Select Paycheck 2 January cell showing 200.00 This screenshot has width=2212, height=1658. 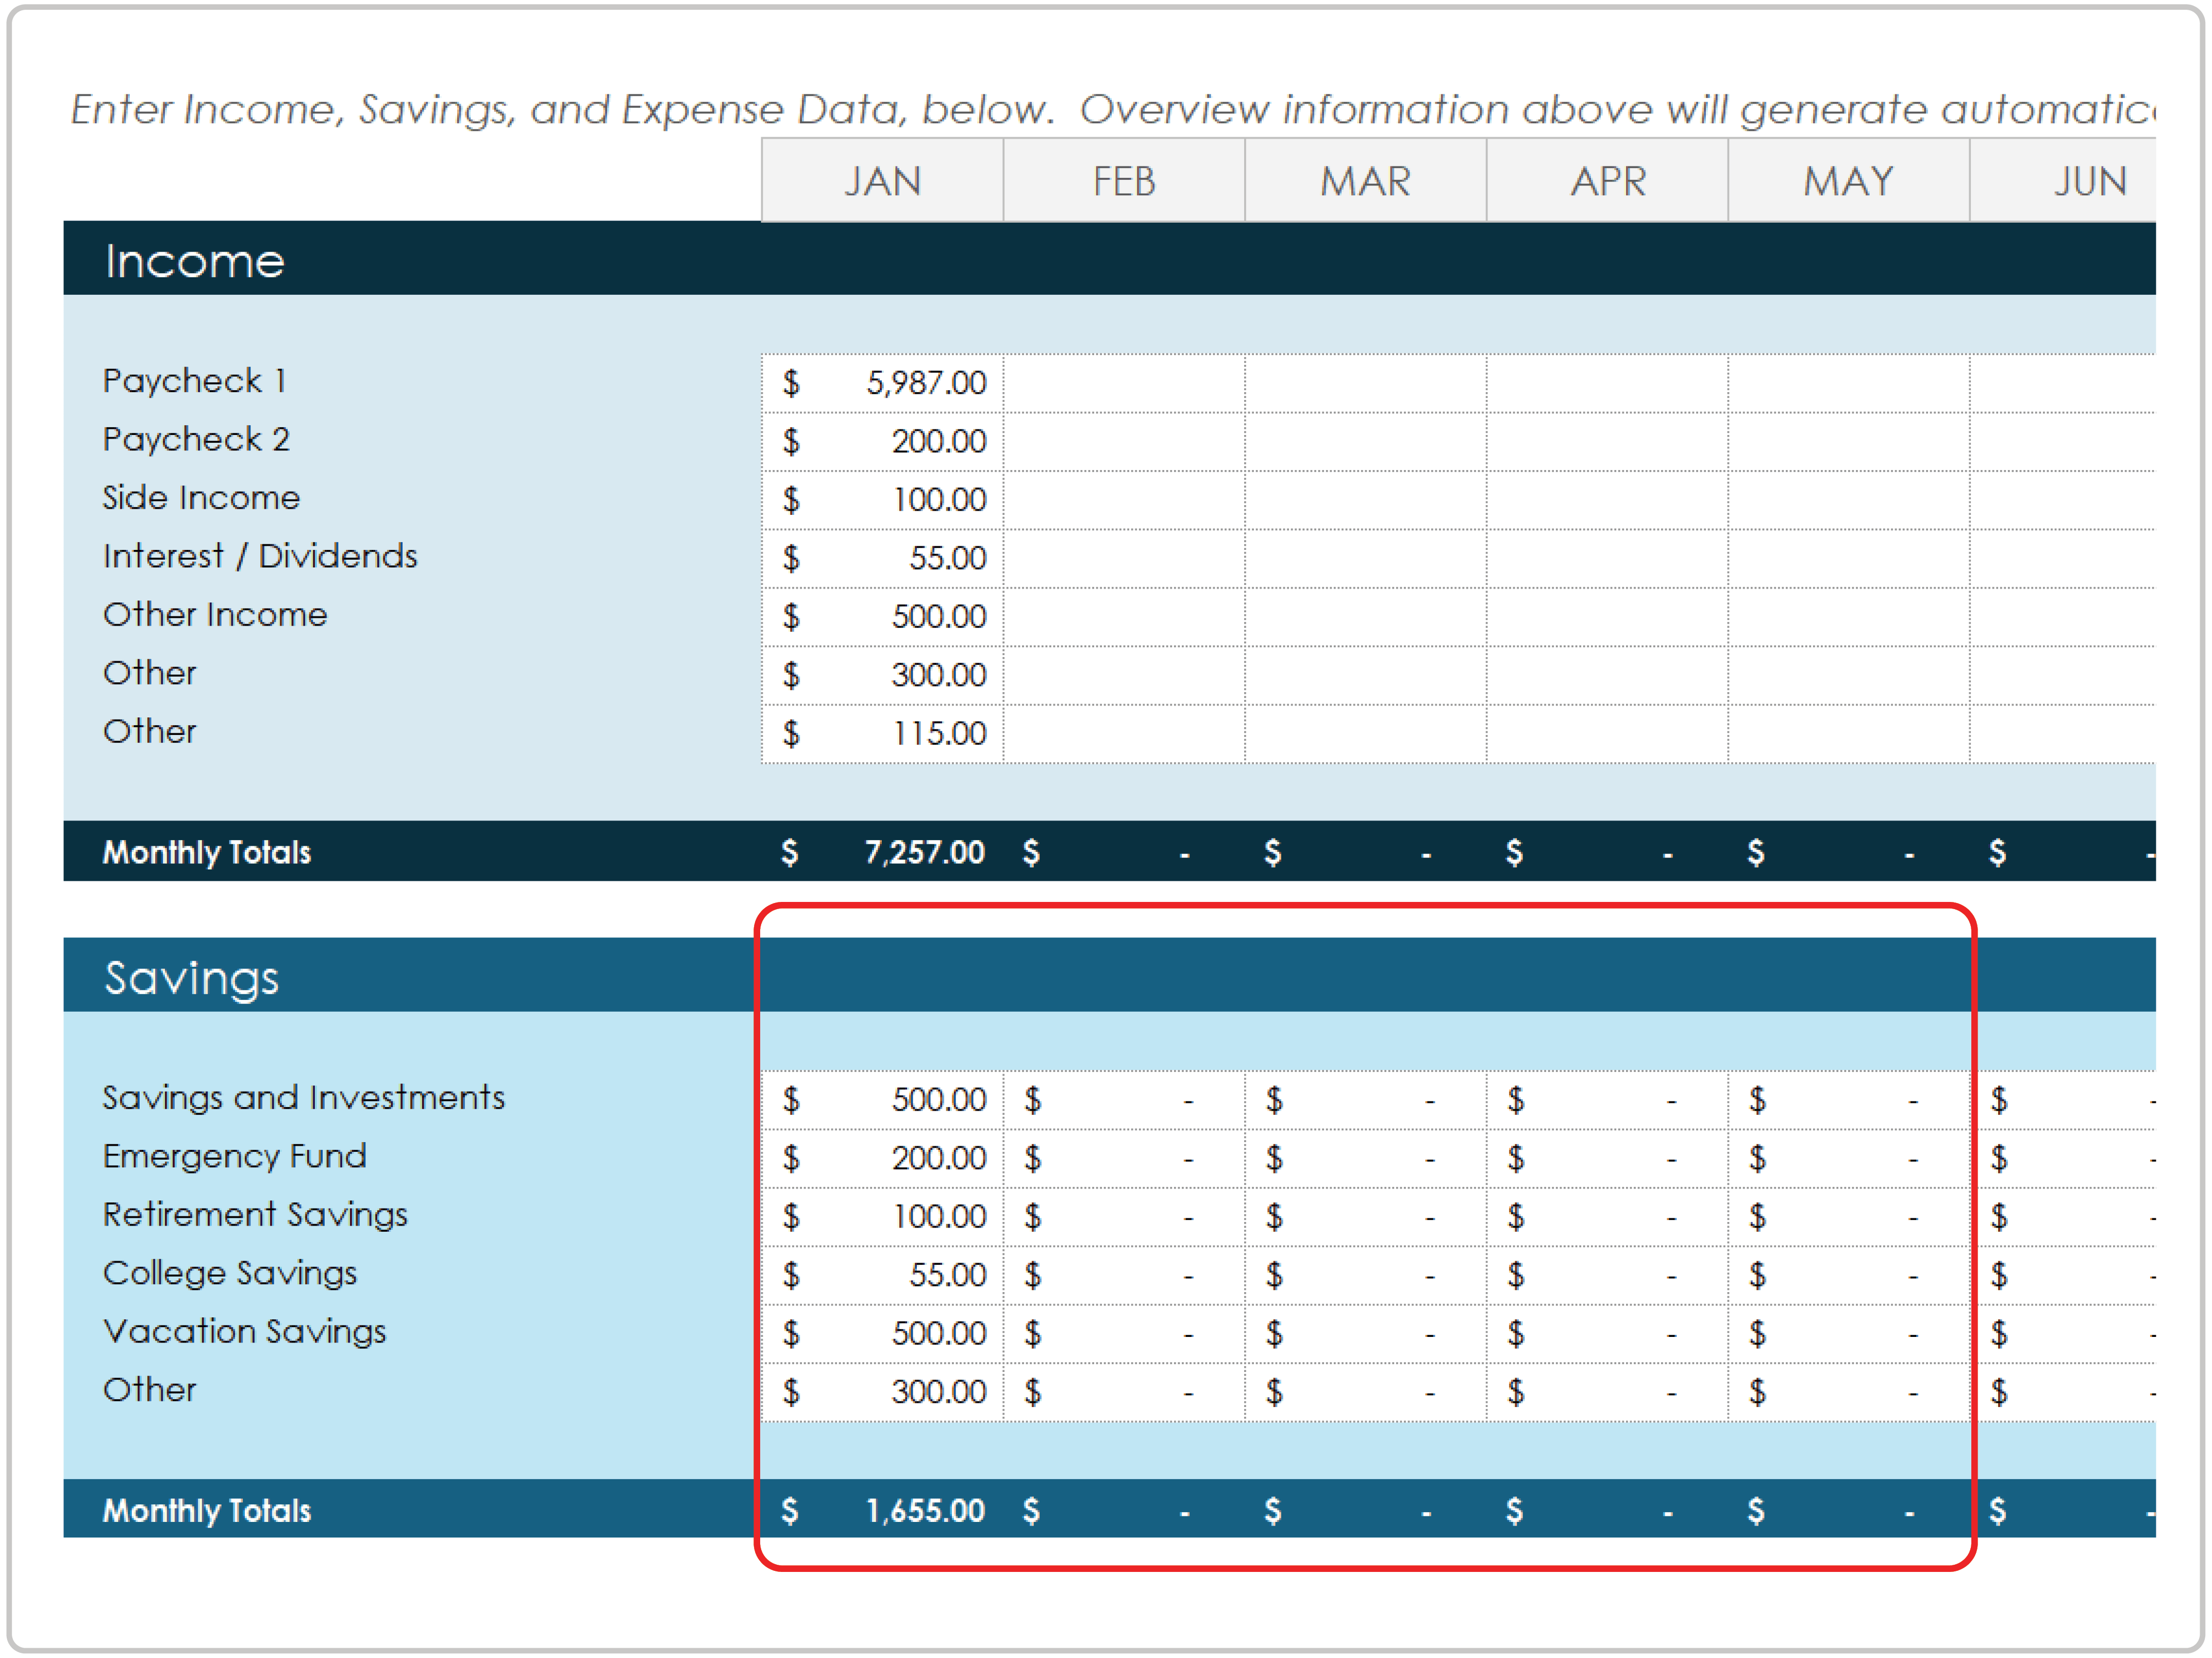882,441
